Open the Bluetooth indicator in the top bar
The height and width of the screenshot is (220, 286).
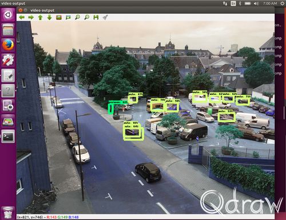(240, 3)
